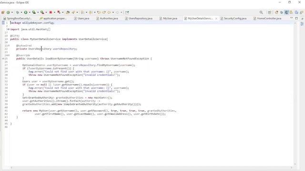
Task: Switch to HomeController.java tab
Action: point(267,19)
